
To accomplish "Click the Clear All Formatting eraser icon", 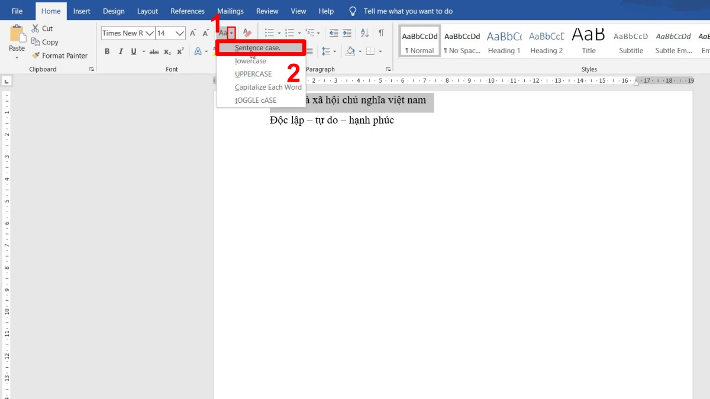I will pos(247,33).
